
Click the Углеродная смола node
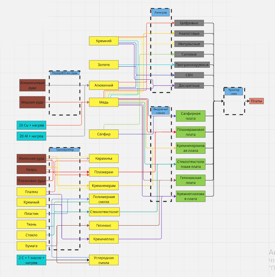(x=103, y=260)
